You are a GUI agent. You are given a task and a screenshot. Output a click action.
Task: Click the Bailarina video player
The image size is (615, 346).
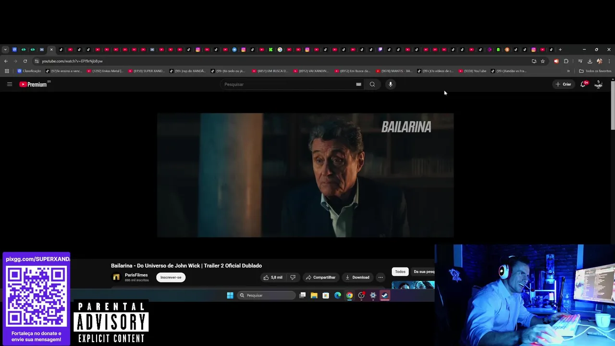[305, 175]
